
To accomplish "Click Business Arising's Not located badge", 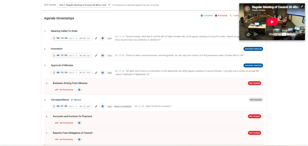I will (254, 83).
